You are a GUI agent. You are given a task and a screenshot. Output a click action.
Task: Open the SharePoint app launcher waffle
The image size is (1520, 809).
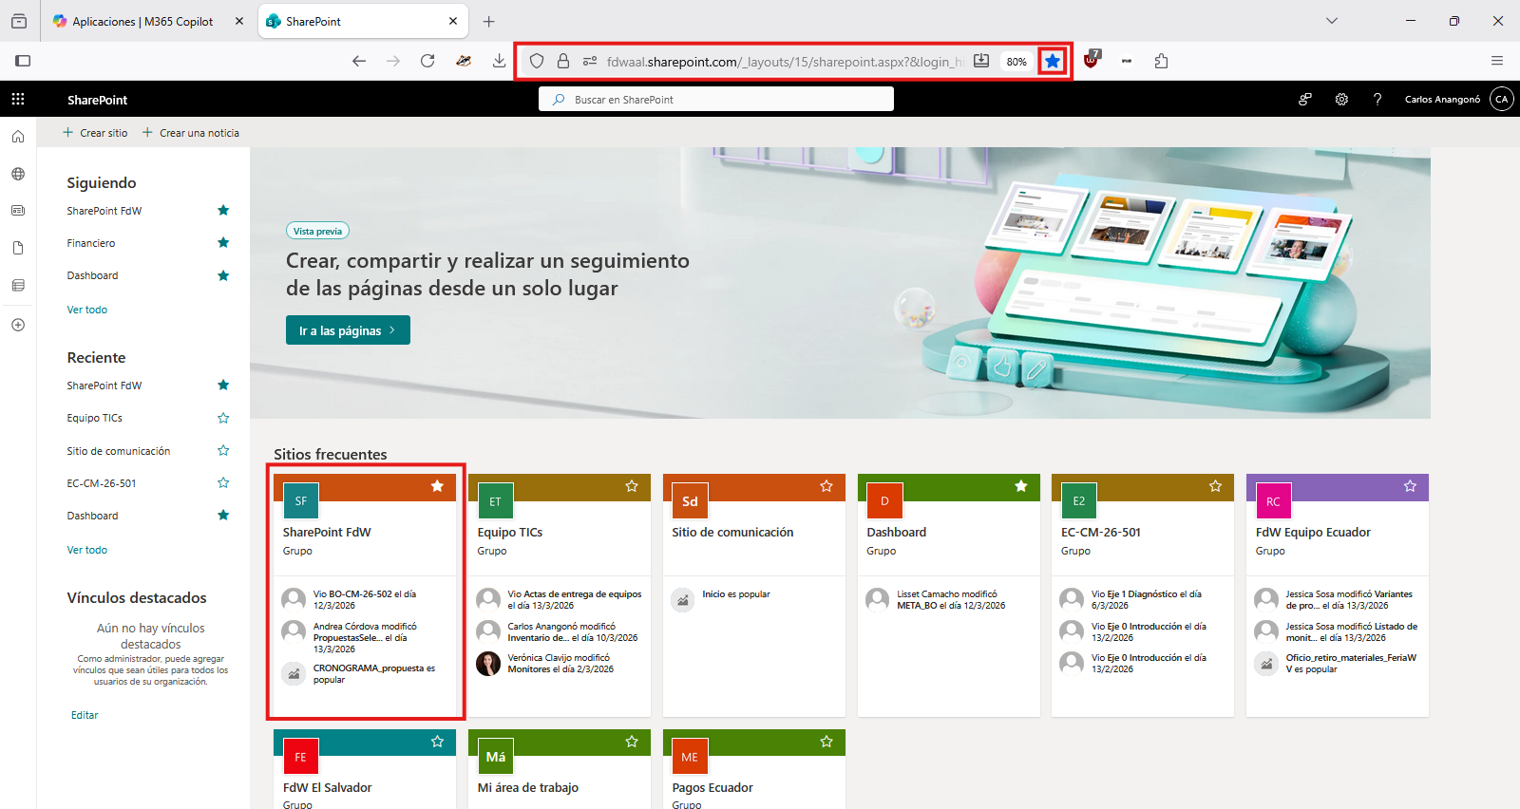coord(18,99)
